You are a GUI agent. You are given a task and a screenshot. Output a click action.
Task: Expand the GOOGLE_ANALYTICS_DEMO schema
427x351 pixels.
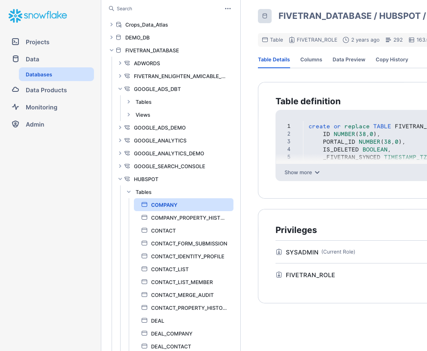coord(120,153)
